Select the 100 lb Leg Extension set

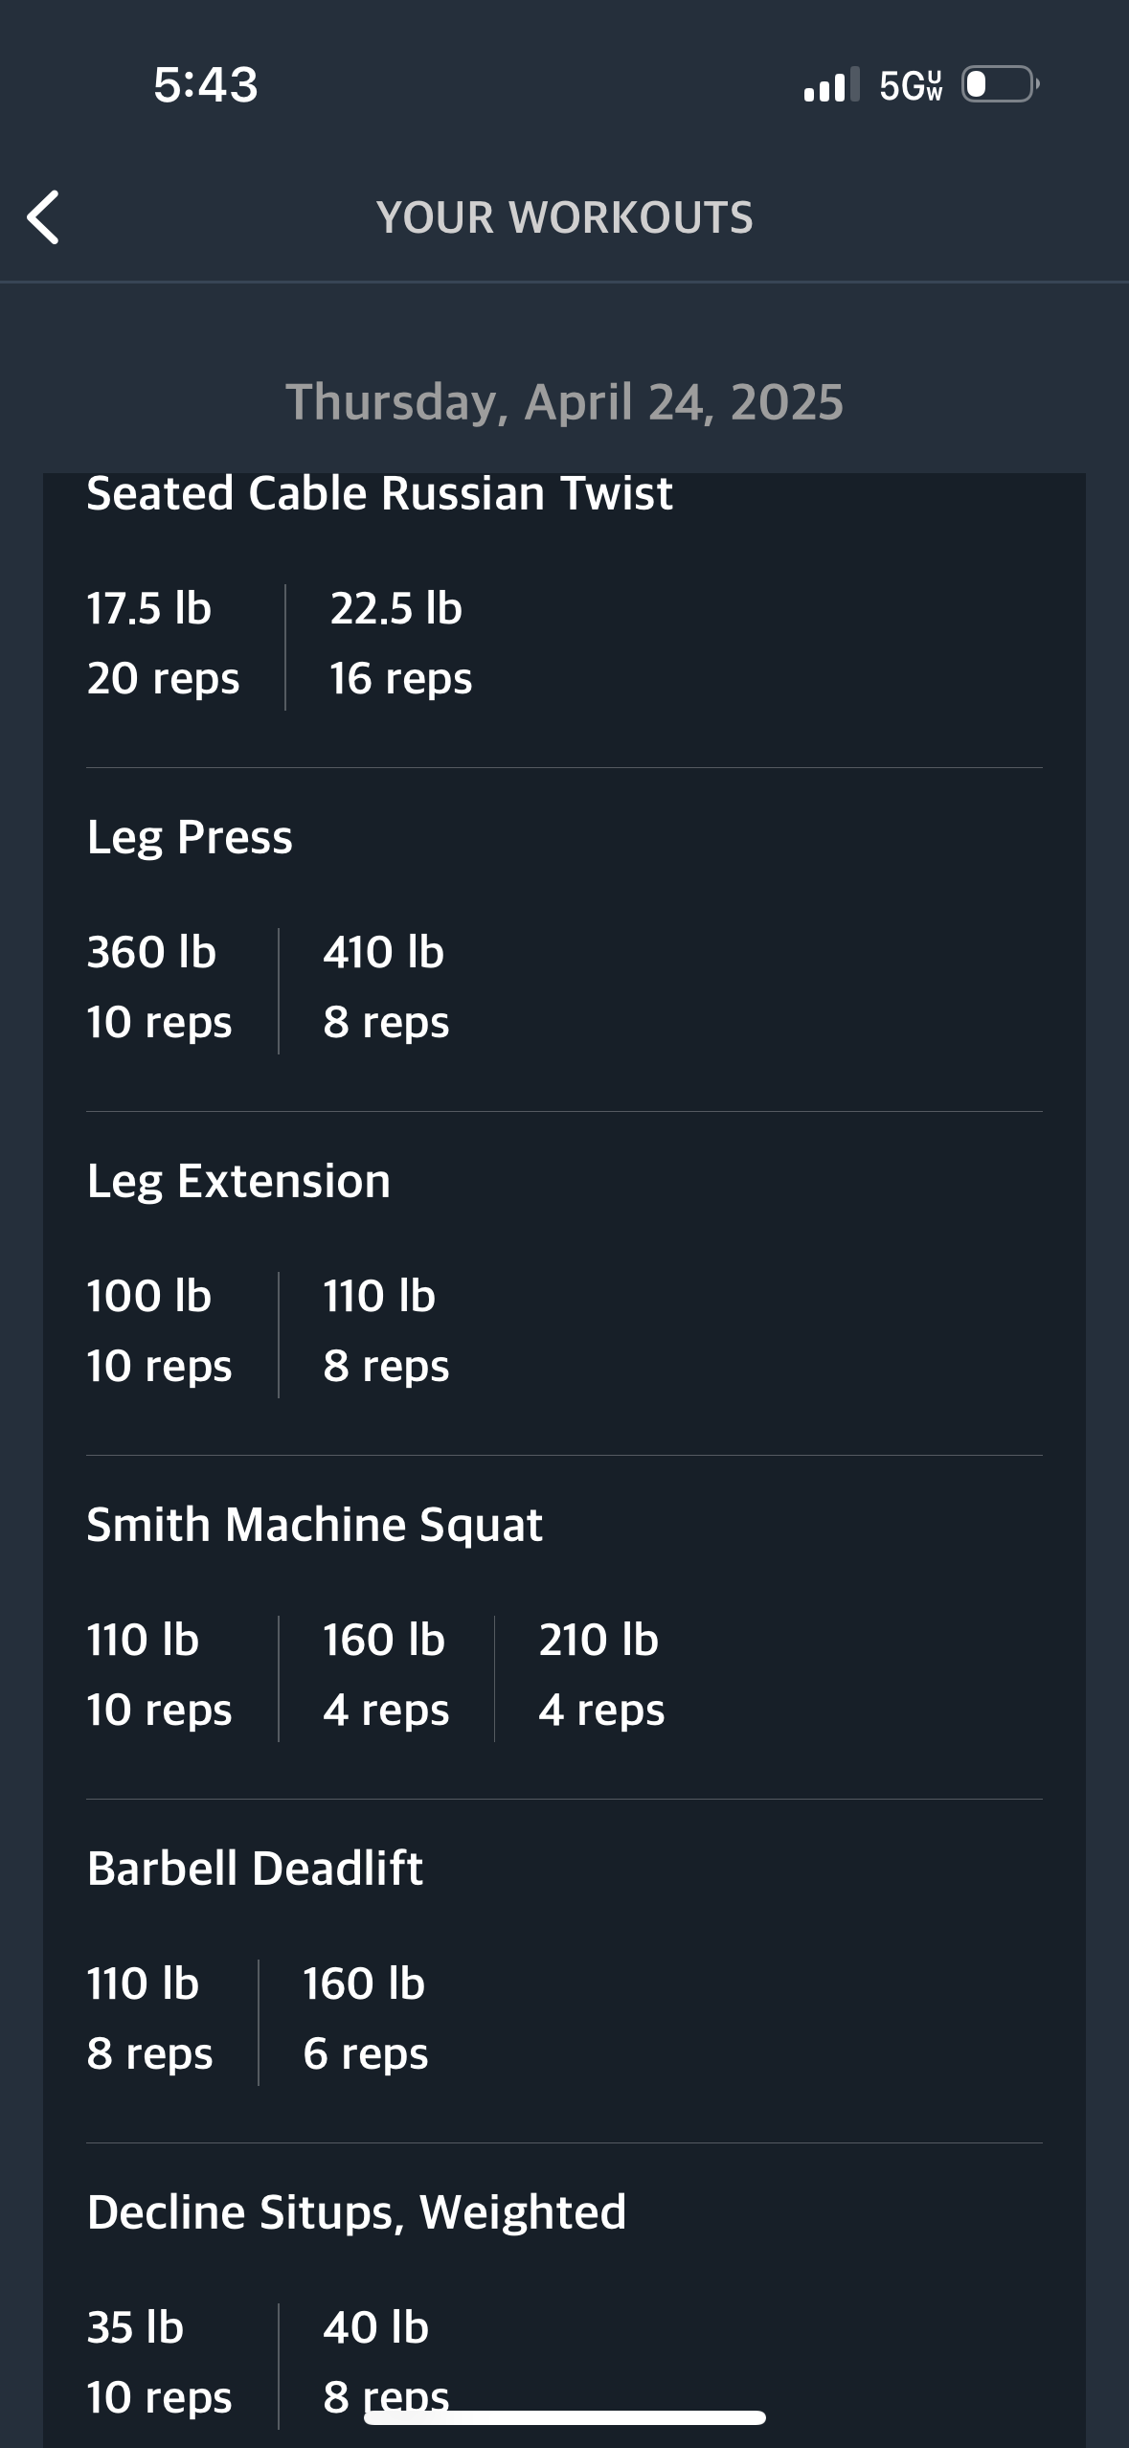click(159, 1331)
